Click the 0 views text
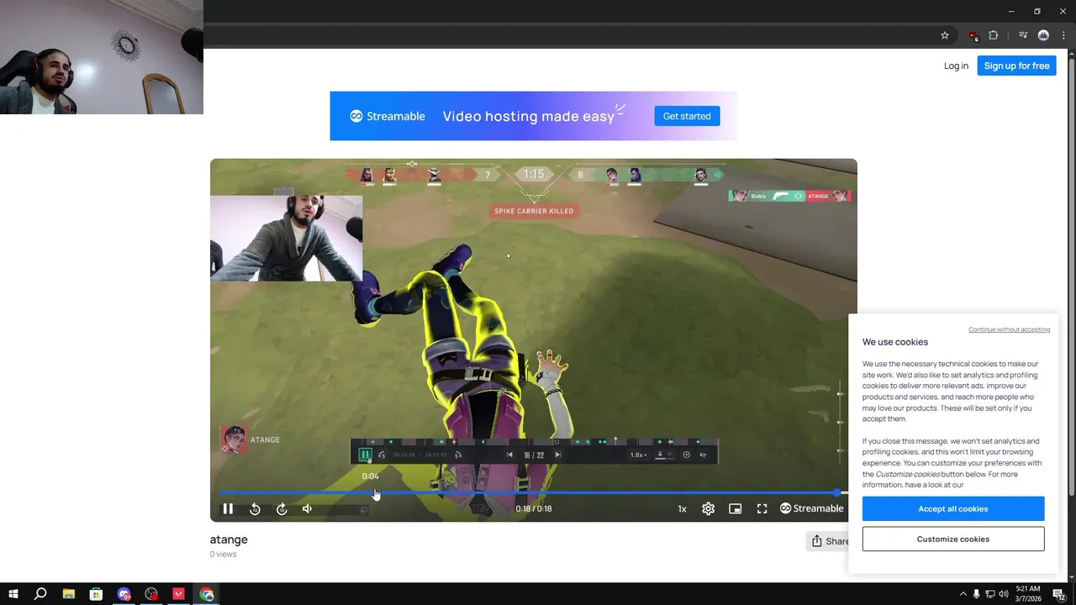This screenshot has width=1076, height=605. point(223,555)
